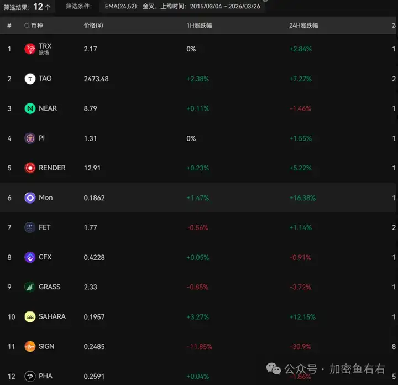Click the FET coin logo icon
Viewport: 398px width, 385px height.
[x=30, y=227]
